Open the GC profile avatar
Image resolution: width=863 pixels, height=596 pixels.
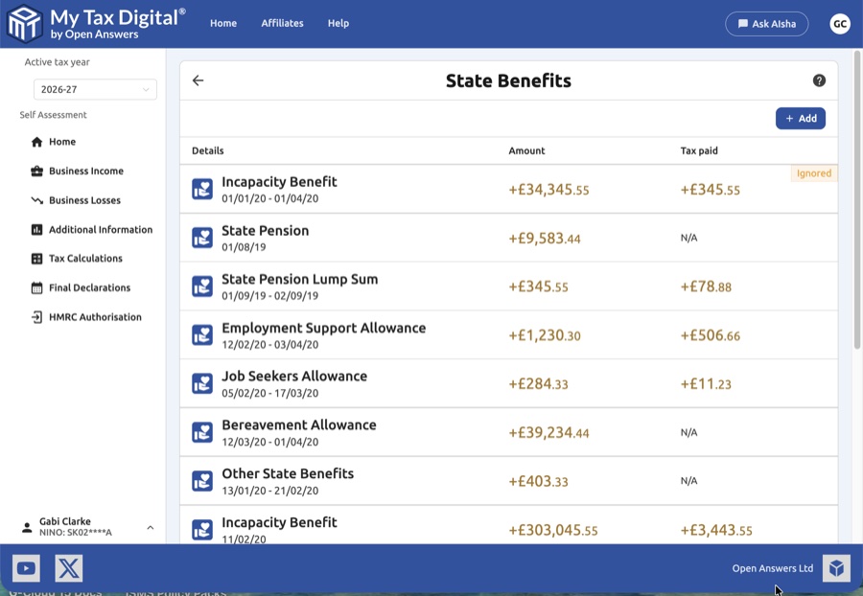840,23
